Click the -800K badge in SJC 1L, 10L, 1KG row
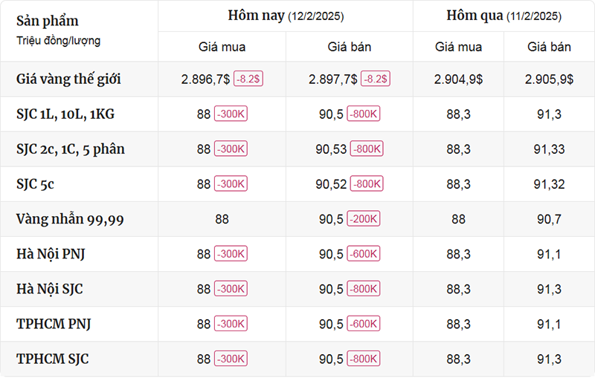 point(364,114)
